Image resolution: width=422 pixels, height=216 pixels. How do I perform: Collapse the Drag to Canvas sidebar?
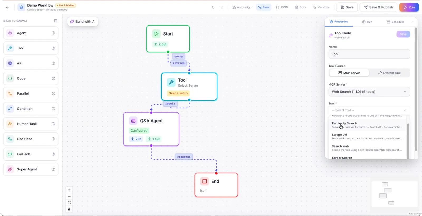pos(56,21)
